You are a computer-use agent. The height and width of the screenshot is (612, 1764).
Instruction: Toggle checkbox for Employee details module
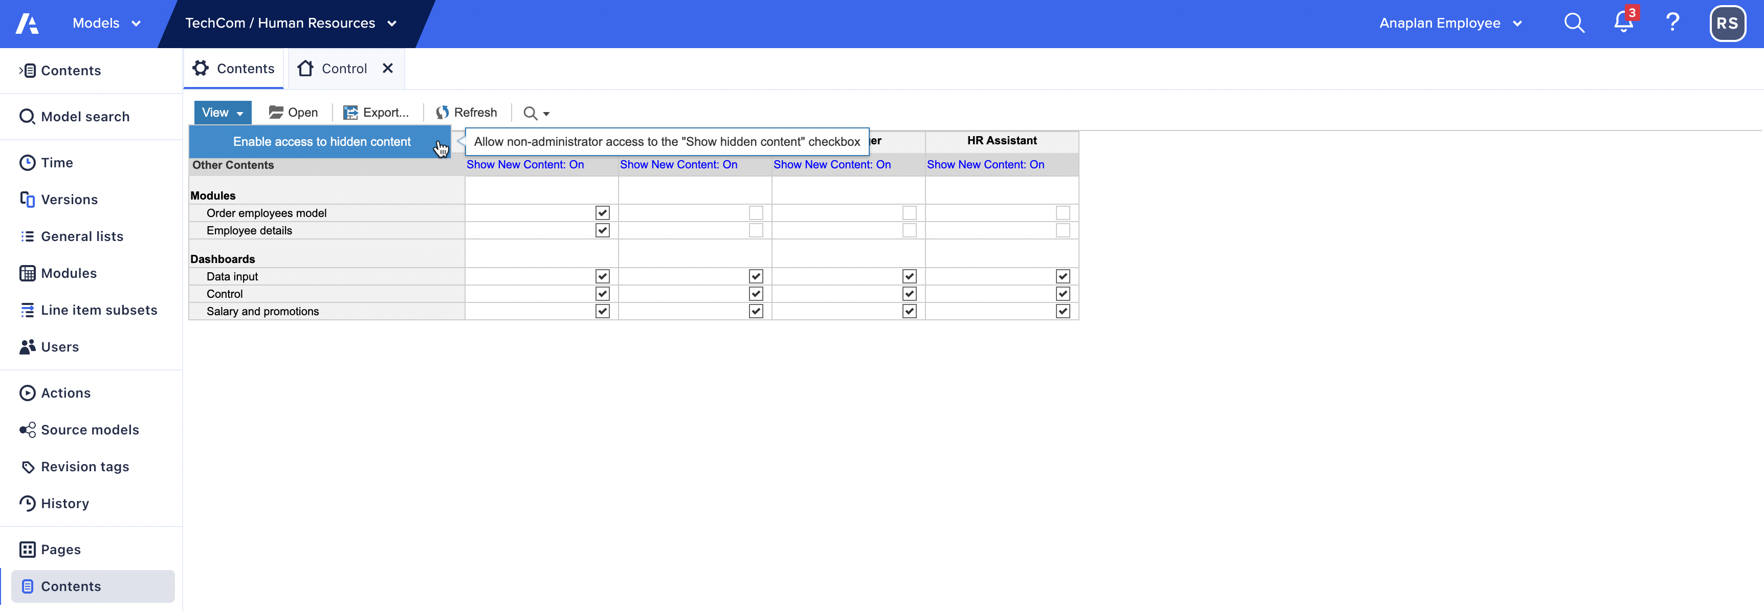click(x=602, y=231)
